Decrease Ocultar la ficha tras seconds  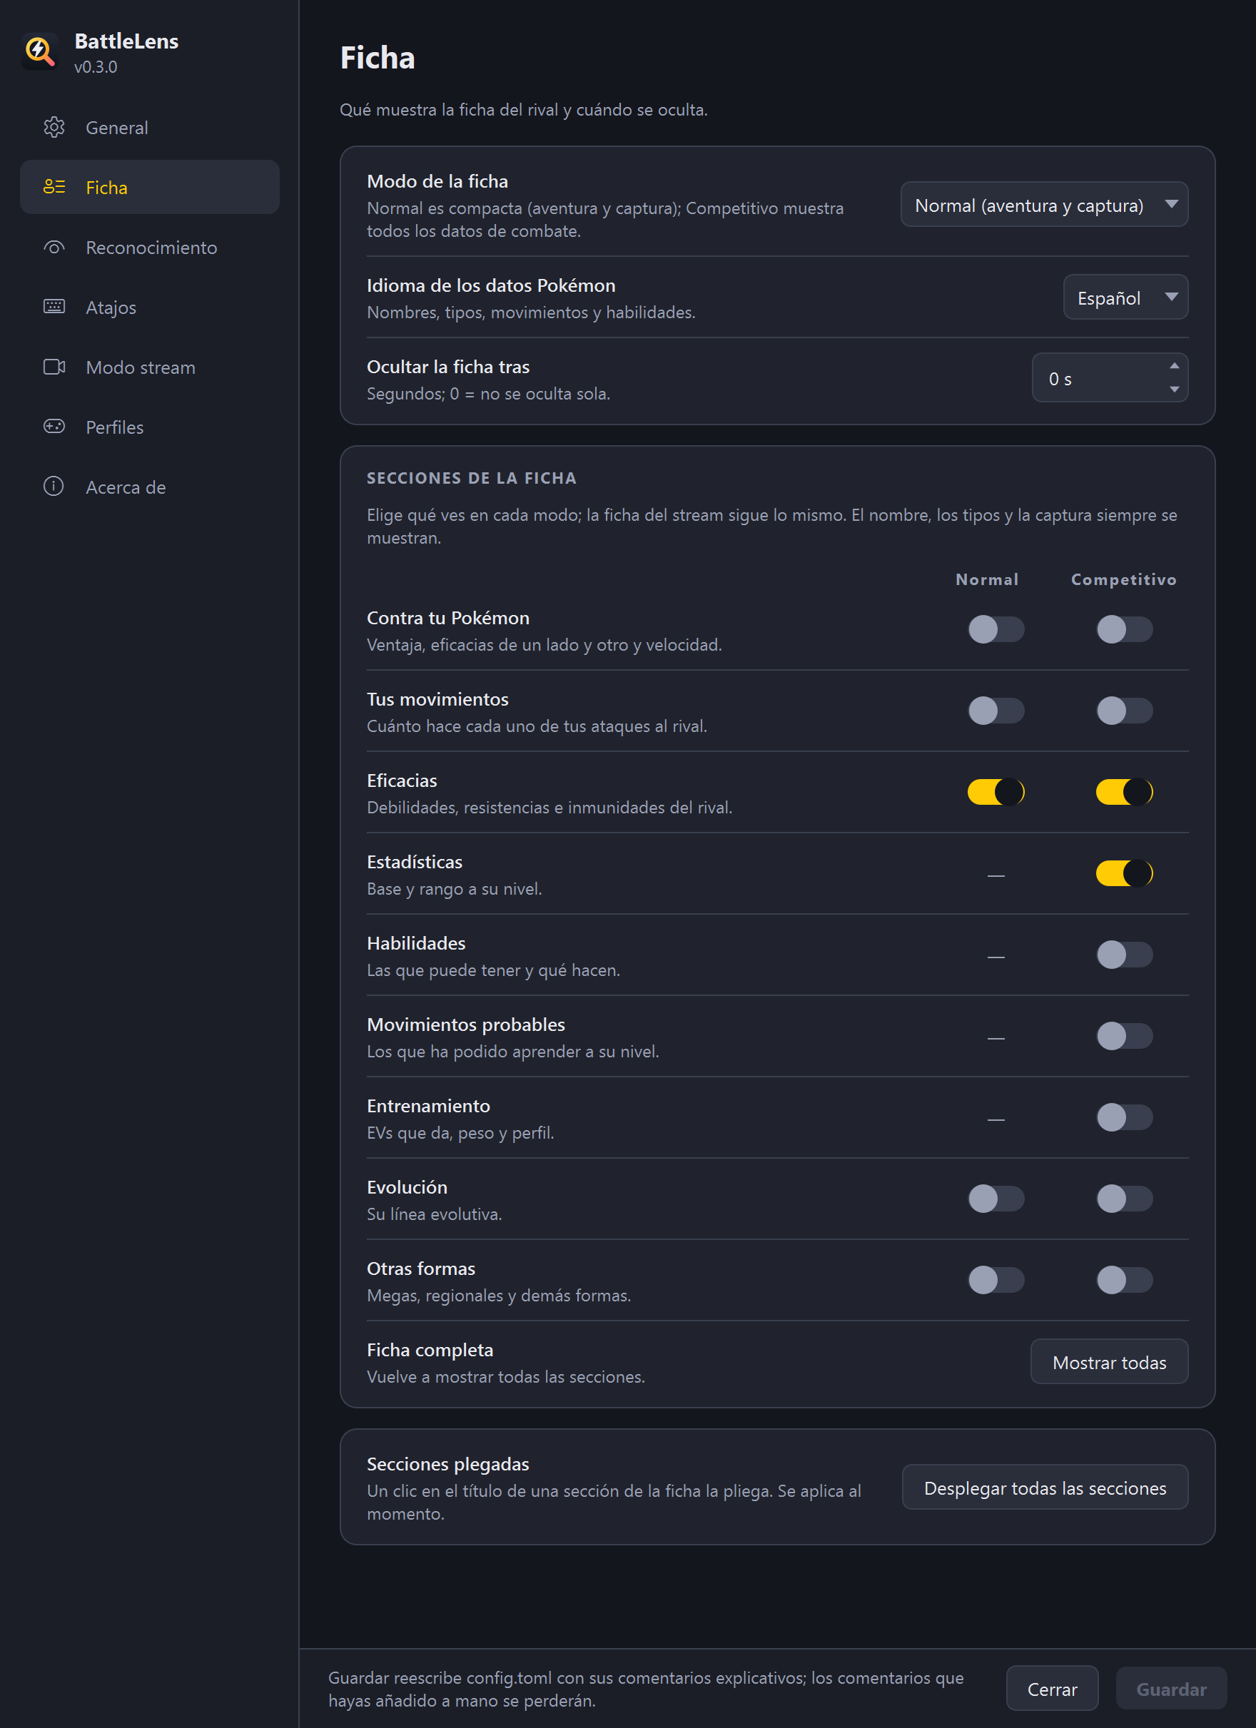[1175, 390]
